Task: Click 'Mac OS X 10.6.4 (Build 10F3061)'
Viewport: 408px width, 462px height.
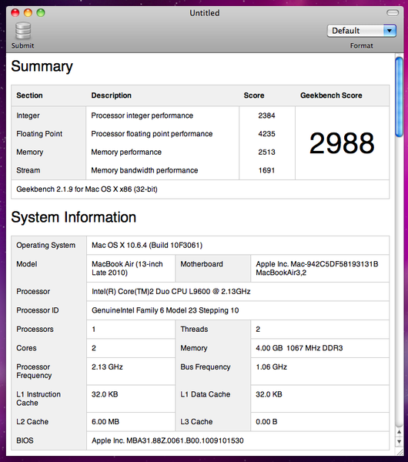Action: (147, 245)
